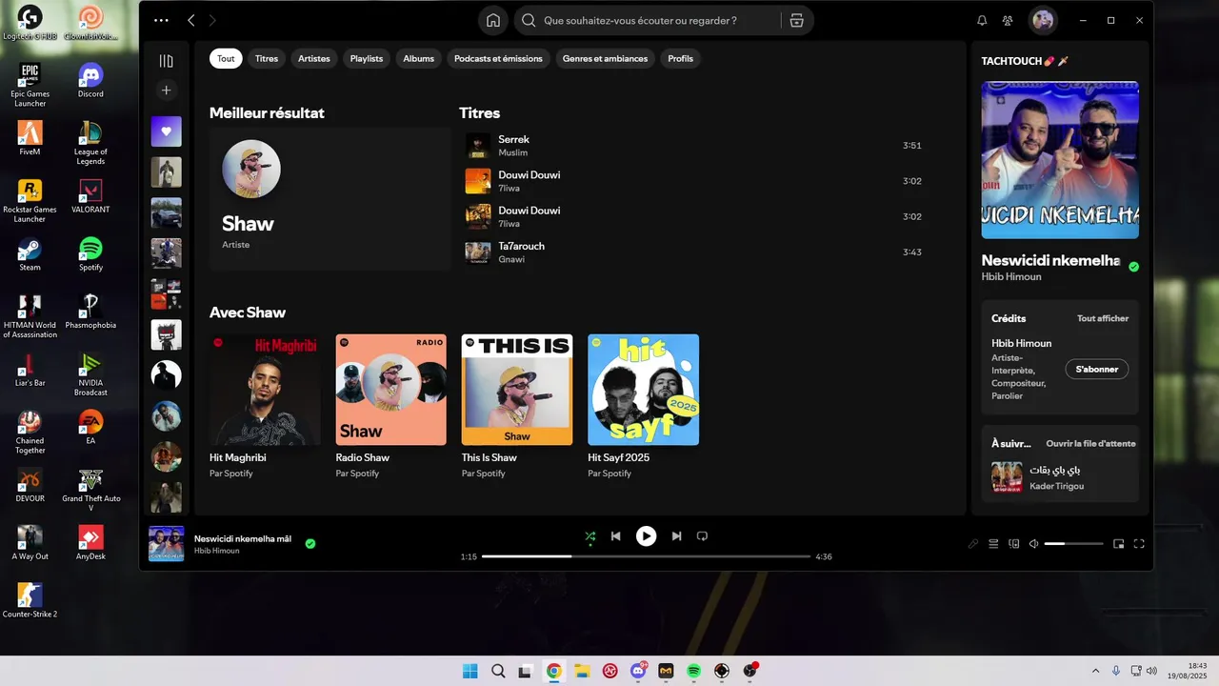Select the Tout filter chip
The image size is (1219, 686).
click(226, 58)
